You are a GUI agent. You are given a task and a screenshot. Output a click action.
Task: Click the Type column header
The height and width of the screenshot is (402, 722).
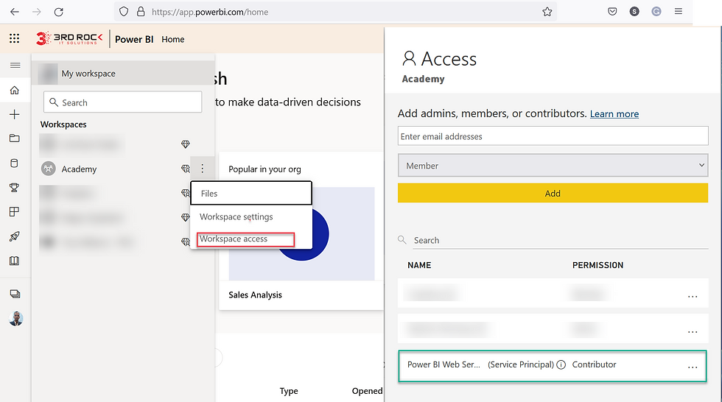pyautogui.click(x=289, y=391)
